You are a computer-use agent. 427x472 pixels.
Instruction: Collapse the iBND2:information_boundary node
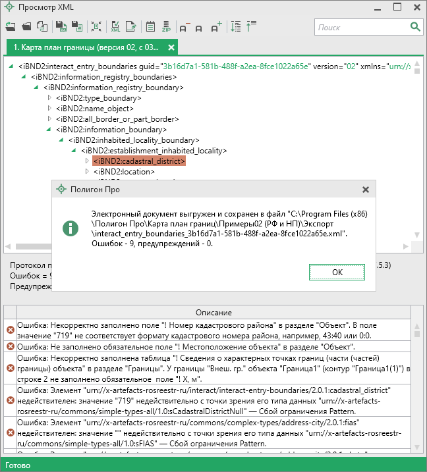tap(49, 130)
